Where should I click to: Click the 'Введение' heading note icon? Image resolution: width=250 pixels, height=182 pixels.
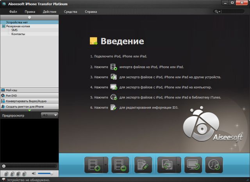(94, 41)
